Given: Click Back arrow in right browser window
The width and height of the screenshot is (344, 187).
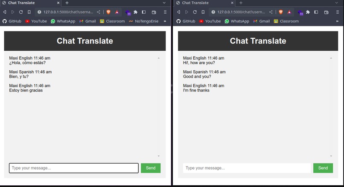Looking at the screenshot, I should 178,12.
